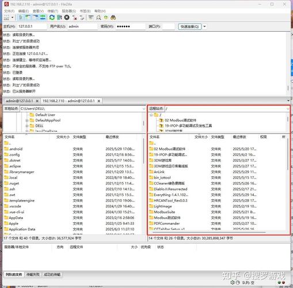Open the local site path dropdown
The image size is (293, 288).
(144, 109)
